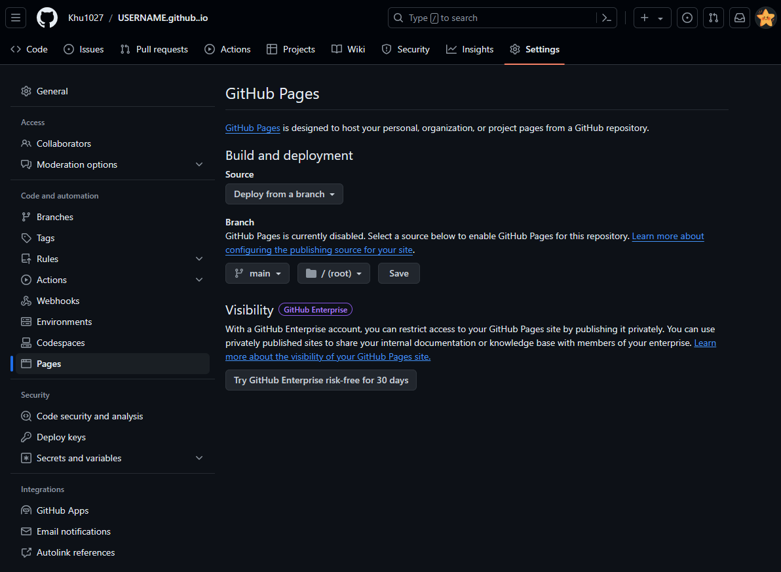The height and width of the screenshot is (572, 781).
Task: Click the Codespaces icon in sidebar
Action: pyautogui.click(x=26, y=342)
